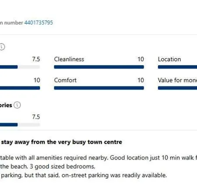Click the full rating bar left of Comfort
This screenshot has width=197, height=190.
20,88
